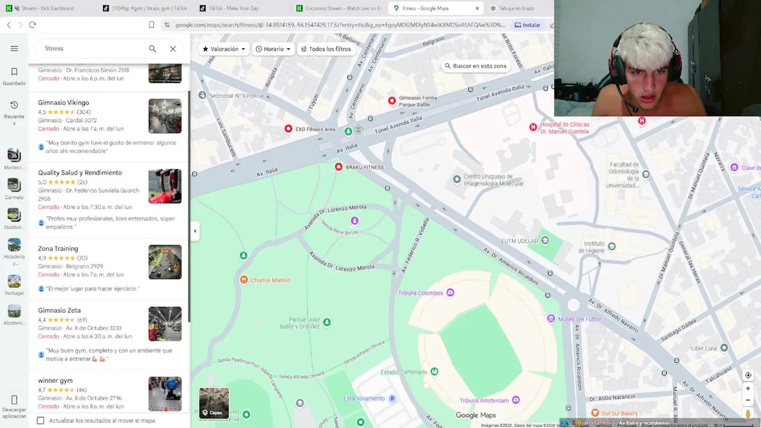Open Todos los filtros

tap(326, 49)
